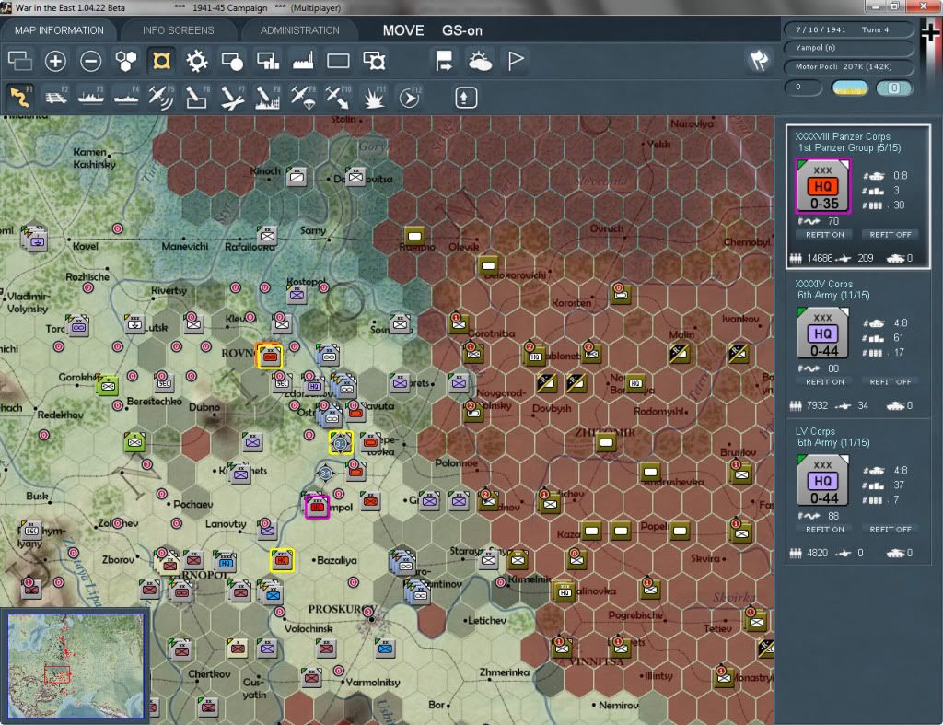Click the date and turn display

(848, 29)
